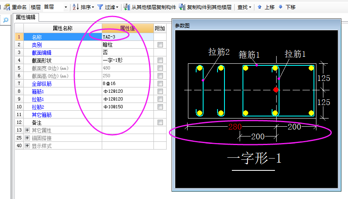Click the magnifier search icon at left
The height and width of the screenshot is (199, 348).
(6, 20)
